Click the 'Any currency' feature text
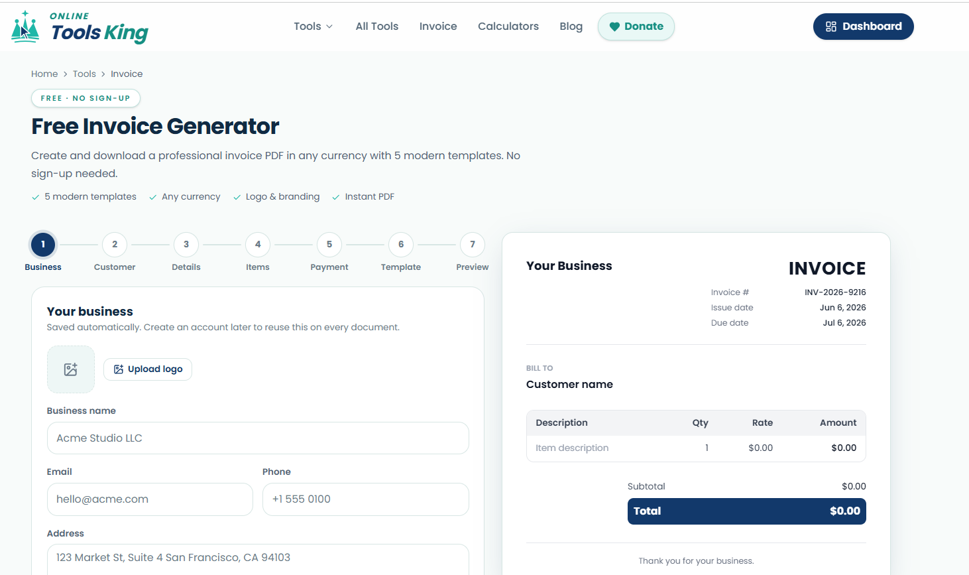 click(191, 197)
